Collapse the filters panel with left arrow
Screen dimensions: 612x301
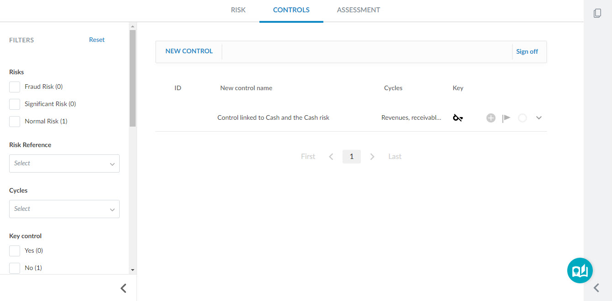point(123,288)
